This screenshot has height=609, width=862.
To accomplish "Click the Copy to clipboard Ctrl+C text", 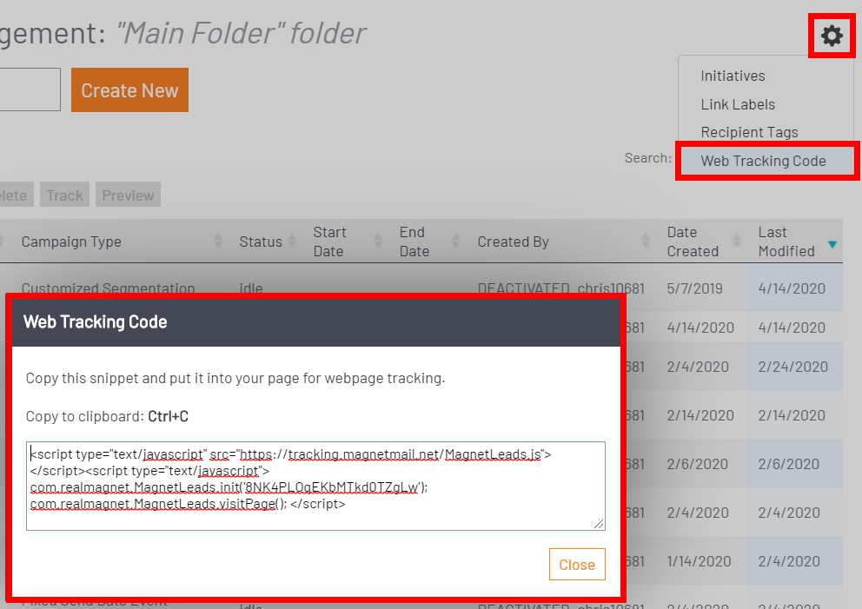I will pyautogui.click(x=107, y=417).
